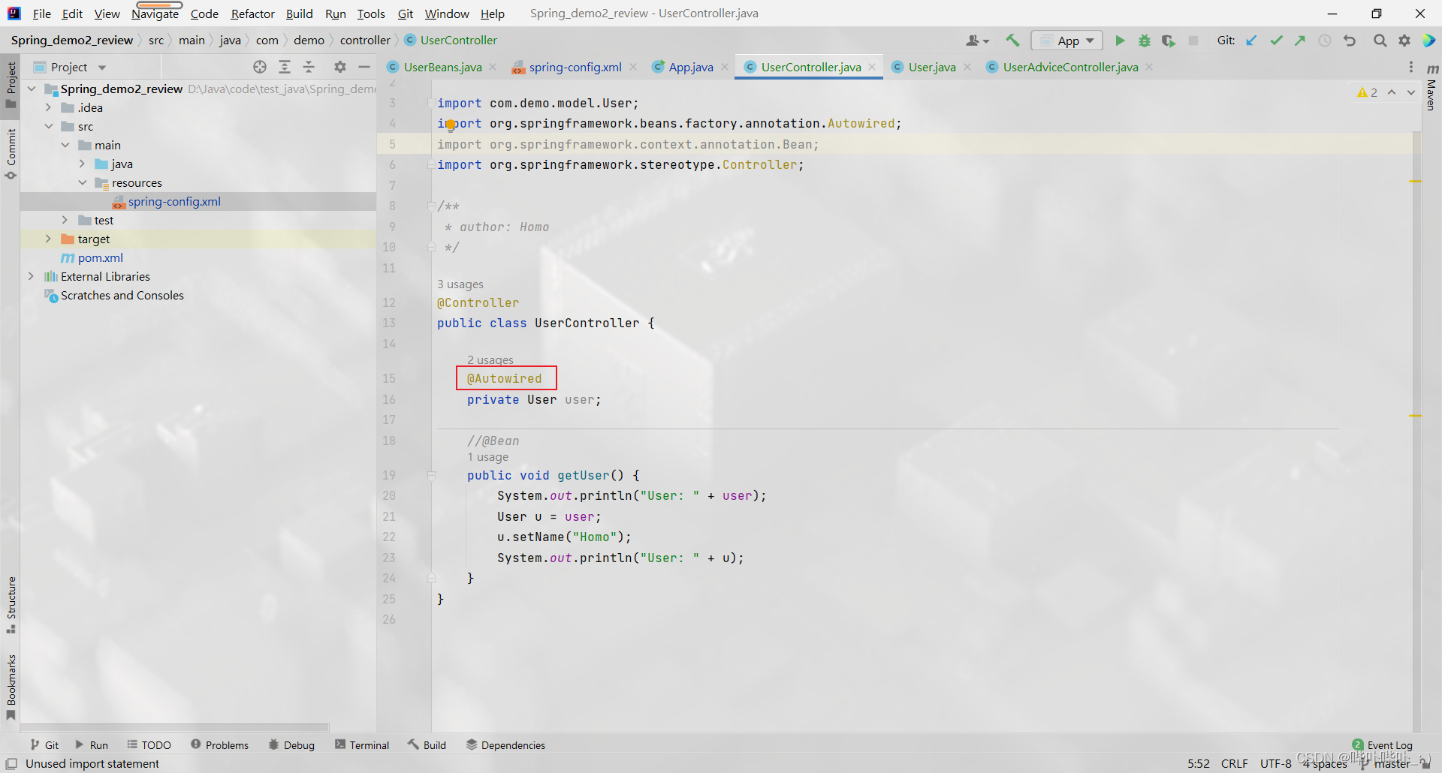Image resolution: width=1442 pixels, height=773 pixels.
Task: Open the Refactor menu
Action: pyautogui.click(x=252, y=14)
